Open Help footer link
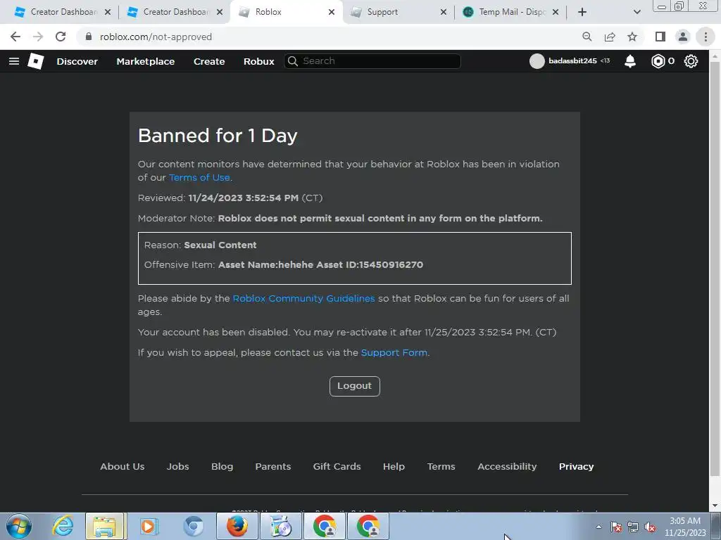The height and width of the screenshot is (540, 721). (x=394, y=467)
